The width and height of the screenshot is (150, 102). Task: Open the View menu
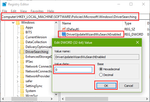[24, 11]
